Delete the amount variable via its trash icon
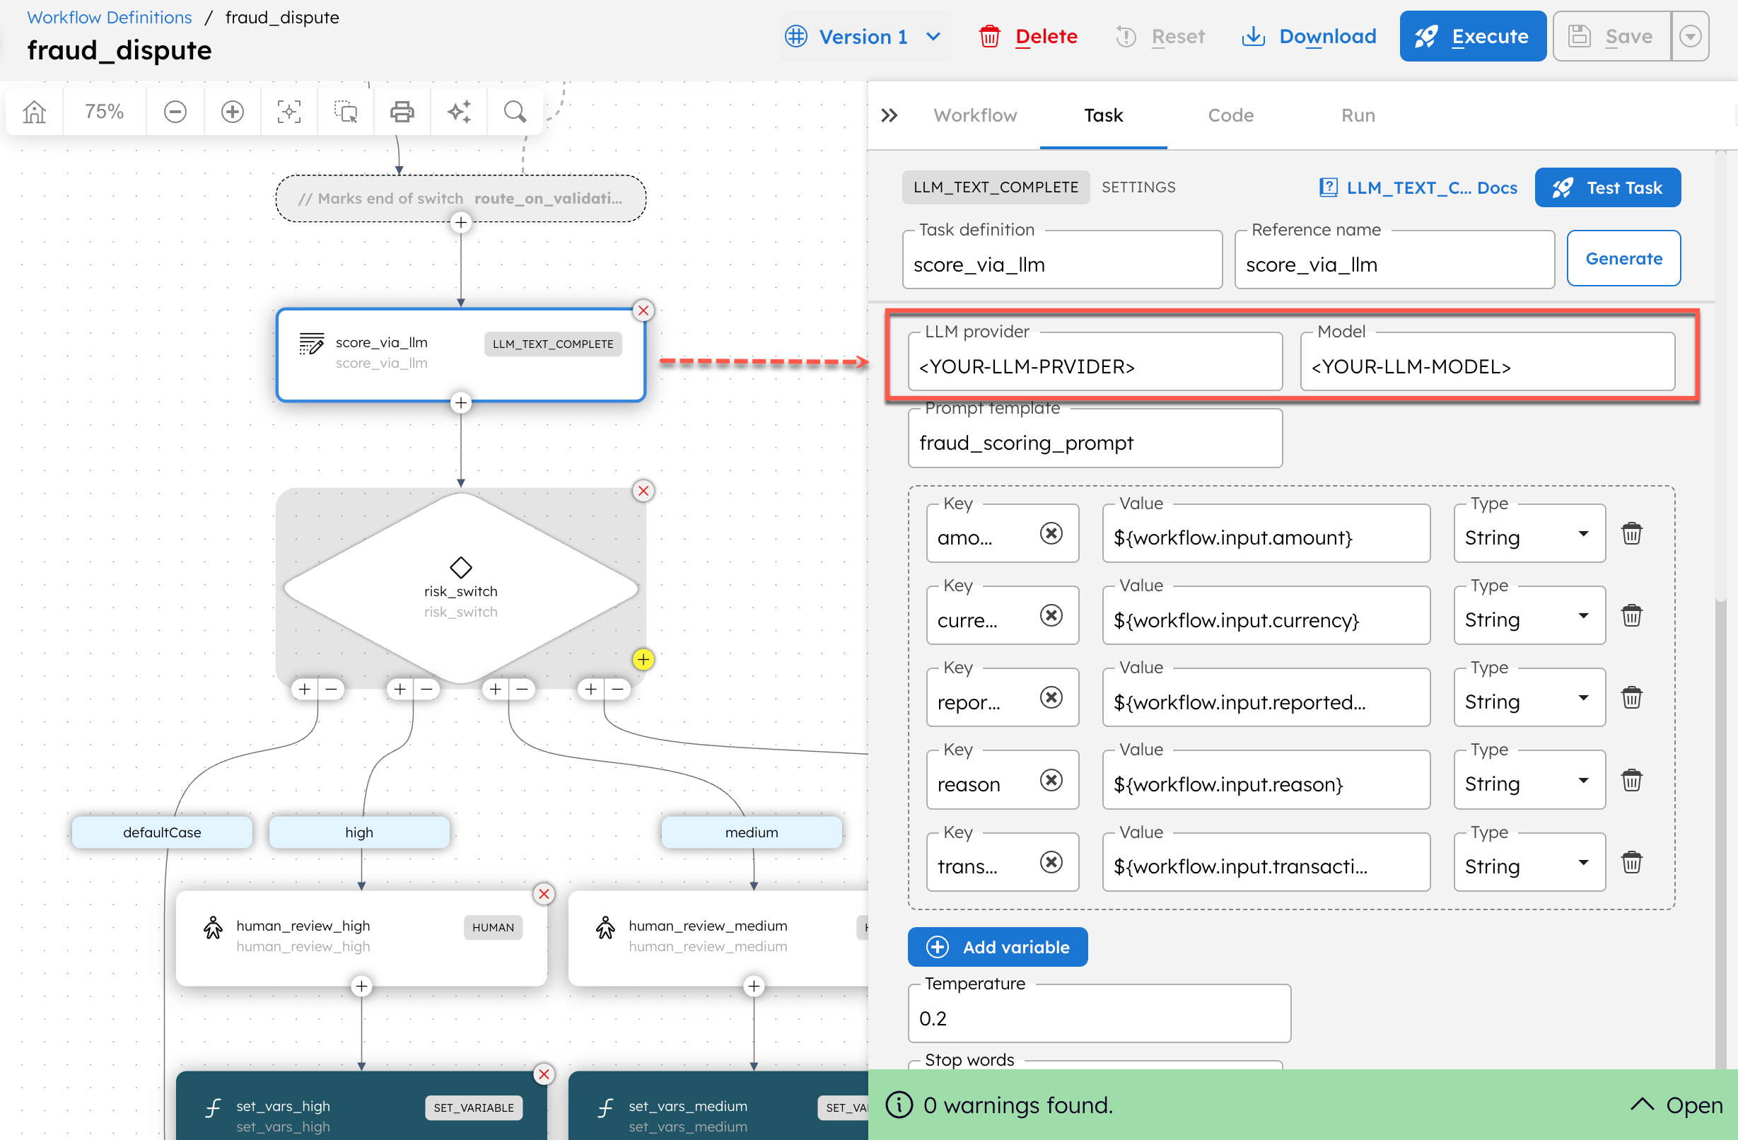The height and width of the screenshot is (1140, 1738). [1633, 533]
